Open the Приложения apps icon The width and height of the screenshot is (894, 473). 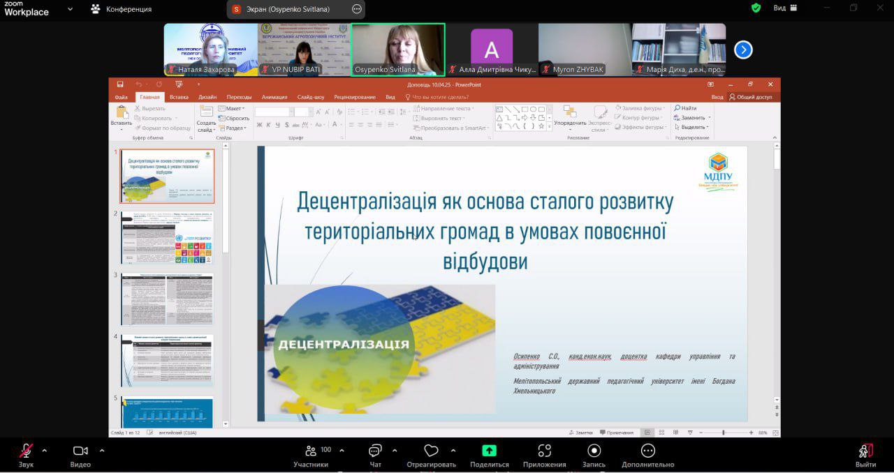coord(544,451)
